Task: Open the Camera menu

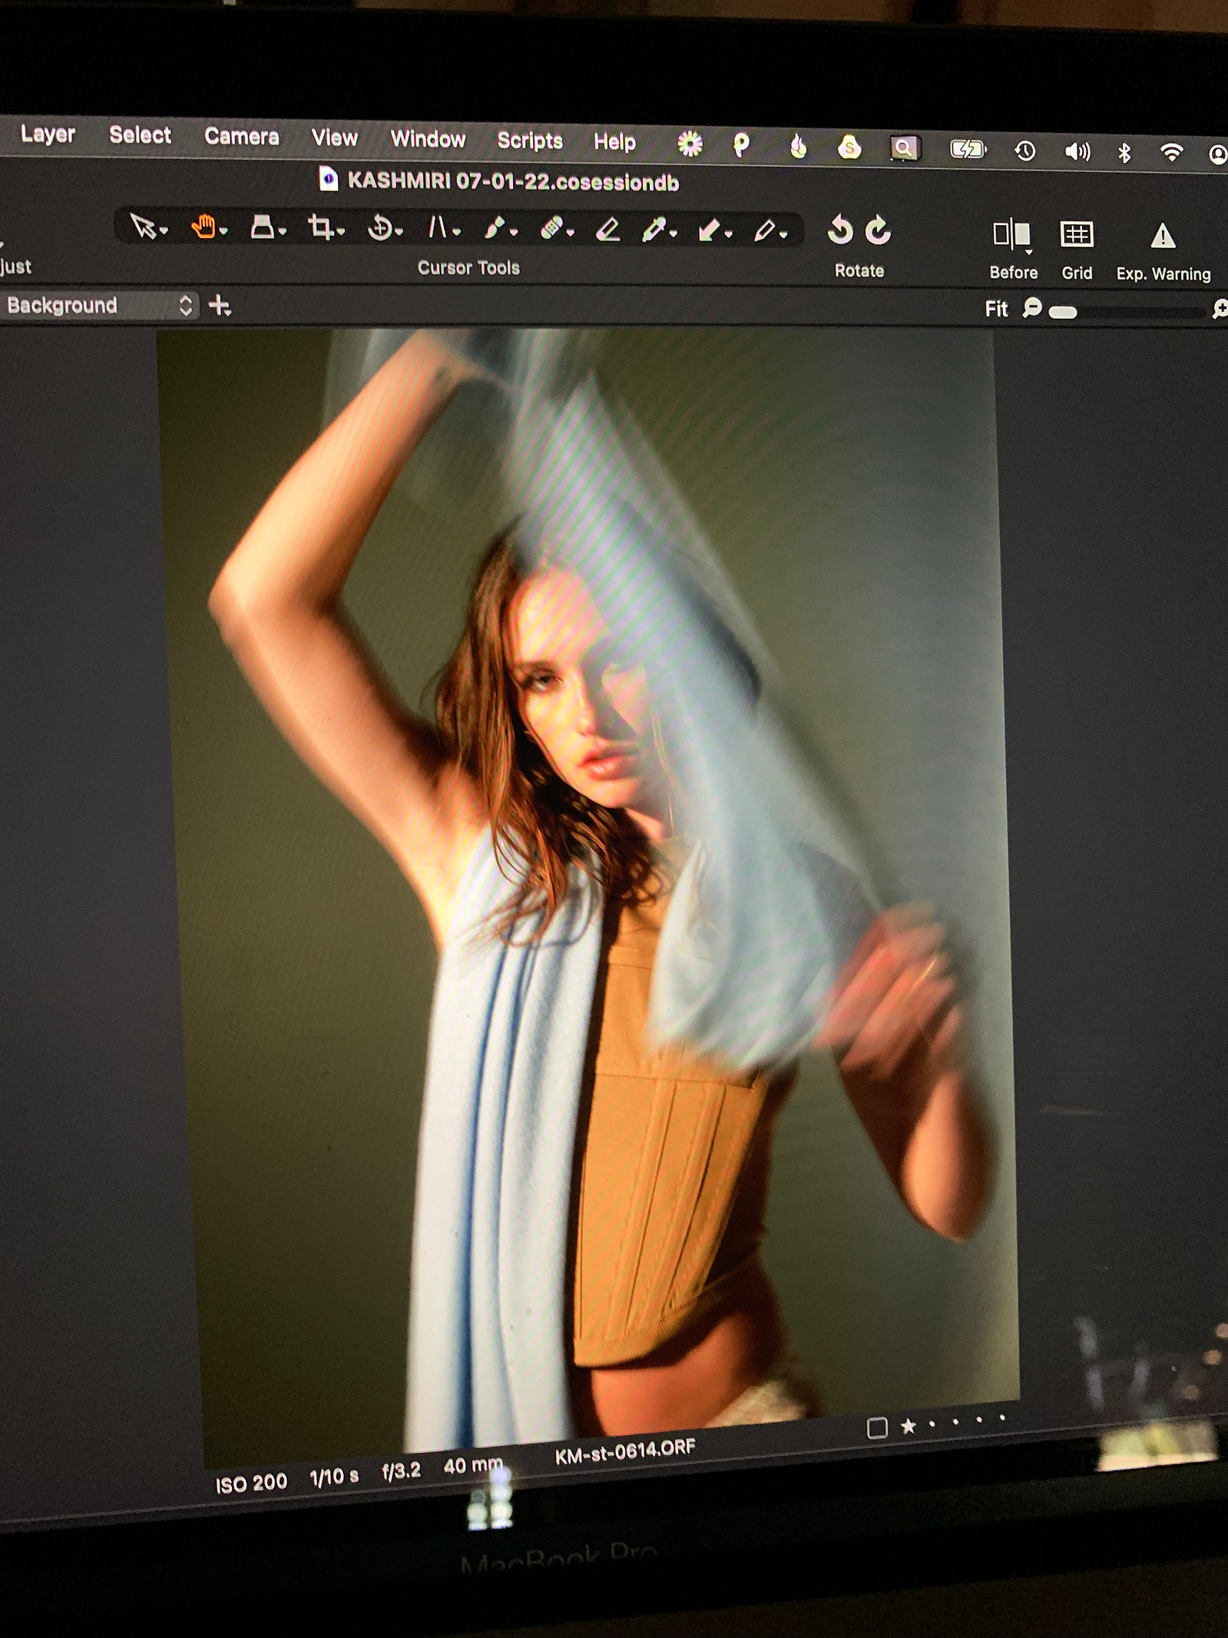Action: [x=241, y=137]
